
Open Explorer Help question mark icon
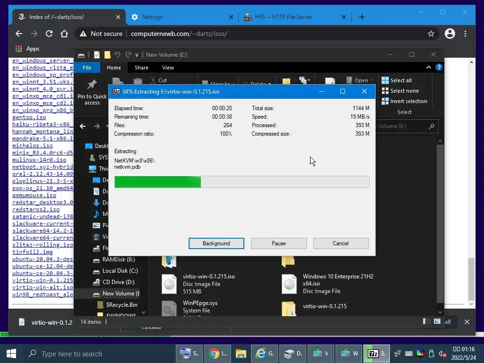point(439,67)
